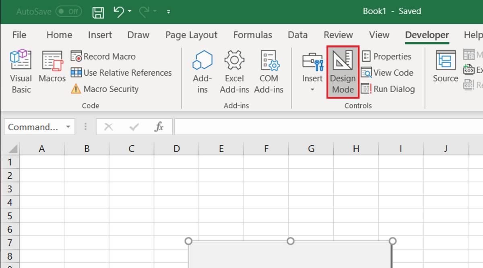Open the Undo history dropdown arrow
This screenshot has height=268, width=483.
pos(130,12)
